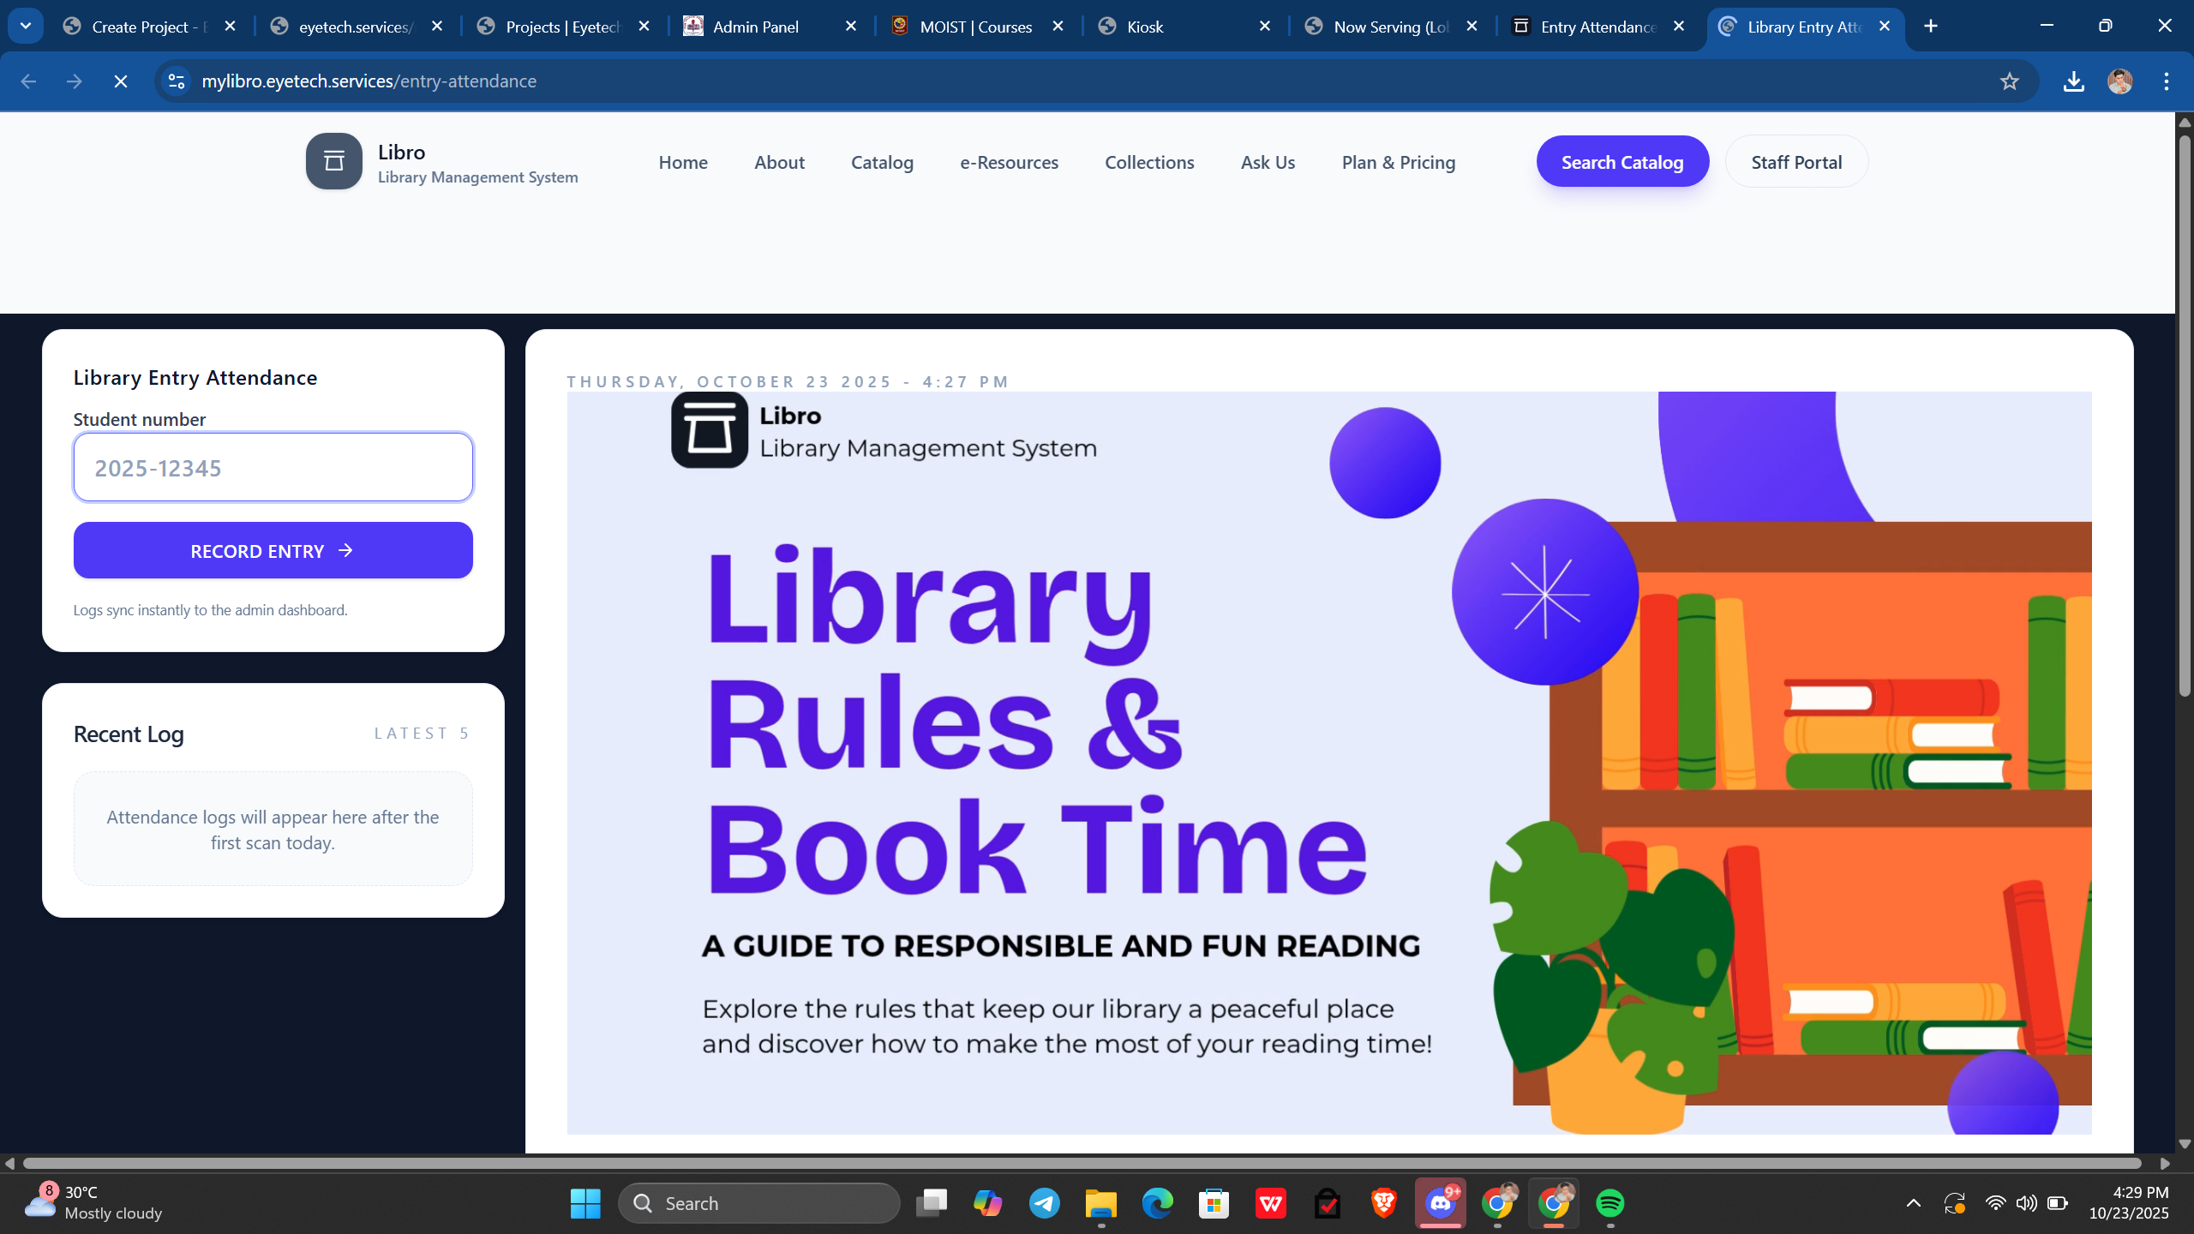Click the horizontal page scrollbar
Image resolution: width=2194 pixels, height=1234 pixels.
[1082, 1163]
